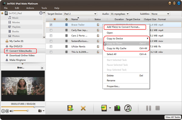Click the preview playback progress slider
Viewport: 182px width, 120px height.
[x=23, y=107]
